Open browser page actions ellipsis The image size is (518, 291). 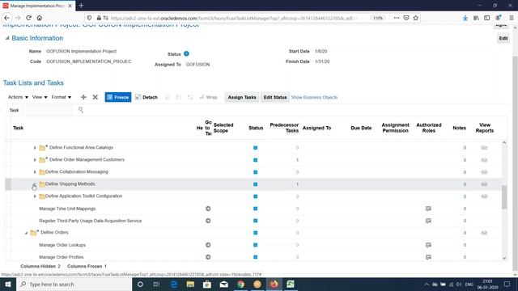[397, 18]
